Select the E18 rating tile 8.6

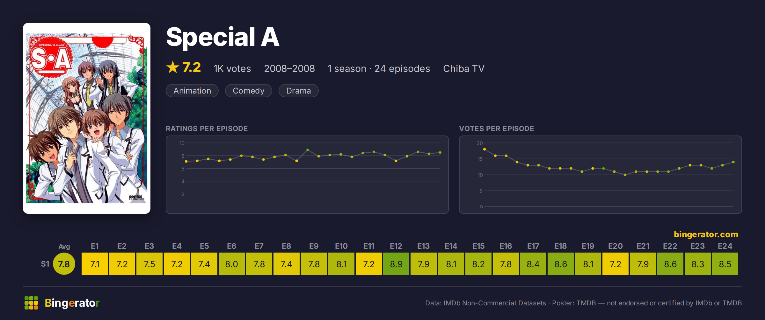coord(561,264)
